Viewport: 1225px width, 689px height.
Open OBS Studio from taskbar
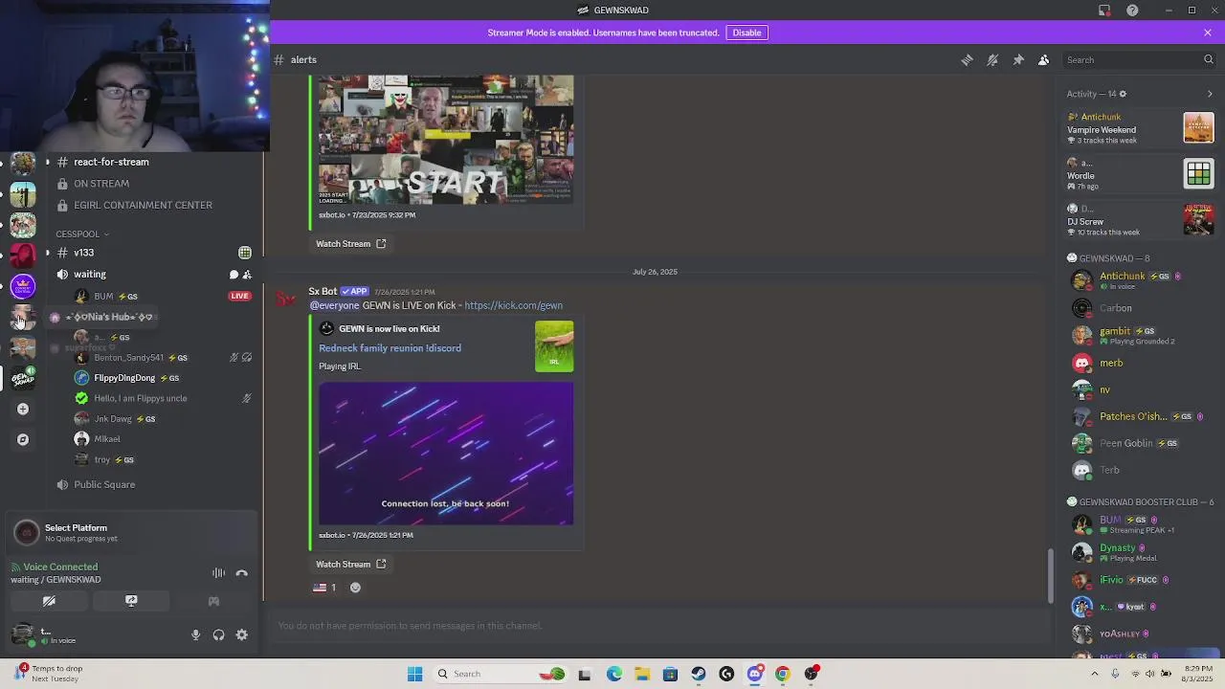(x=812, y=674)
